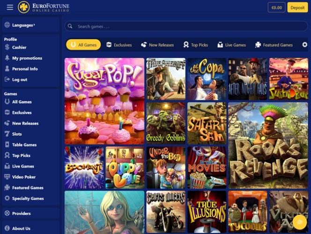Click the €0.00 balance button
This screenshot has width=311, height=234.
pos(276,8)
